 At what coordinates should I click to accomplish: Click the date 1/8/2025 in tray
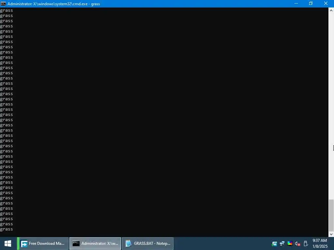click(320, 247)
